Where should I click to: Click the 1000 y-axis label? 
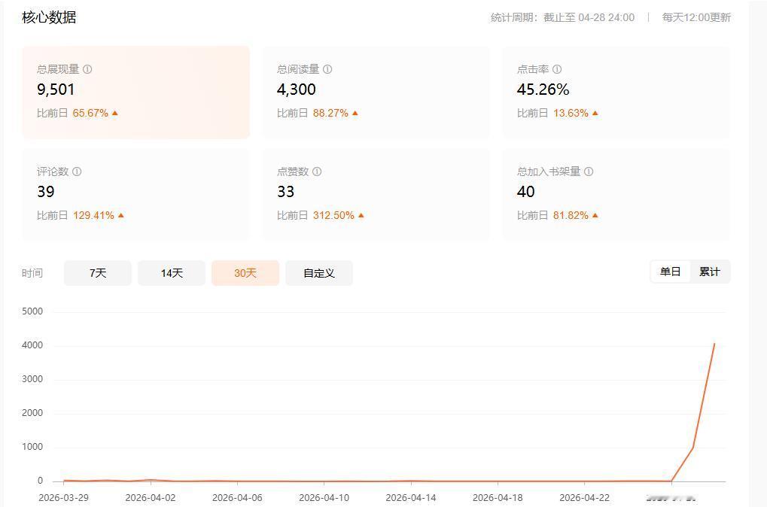pos(32,447)
